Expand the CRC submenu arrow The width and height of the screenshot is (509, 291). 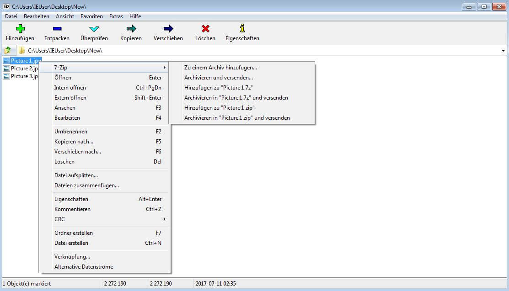pyautogui.click(x=165, y=219)
